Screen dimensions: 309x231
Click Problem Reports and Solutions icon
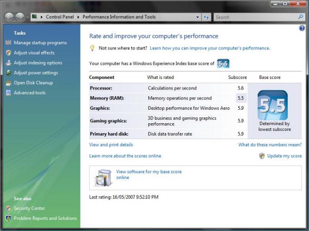pos(8,218)
